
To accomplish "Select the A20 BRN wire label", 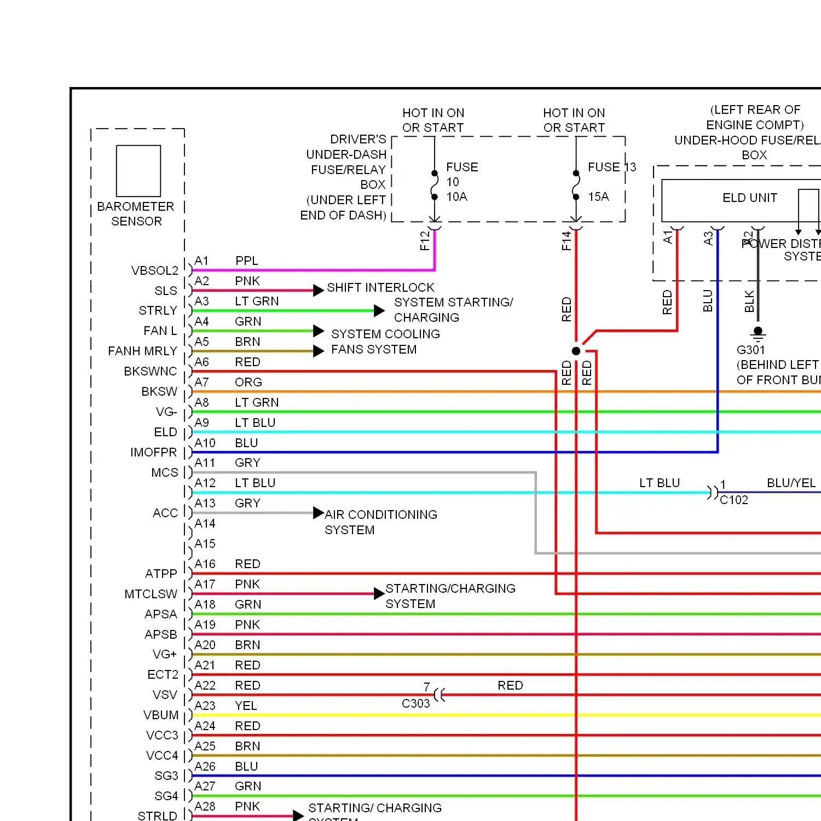I will click(227, 645).
